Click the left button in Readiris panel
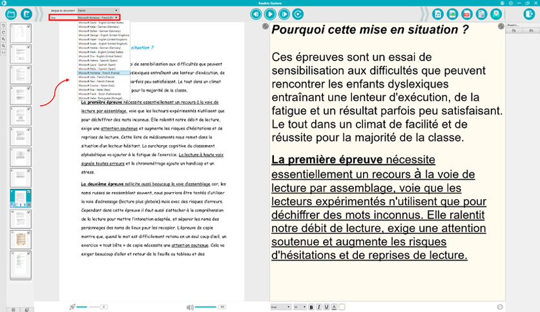The image size is (540, 312). pos(514,30)
